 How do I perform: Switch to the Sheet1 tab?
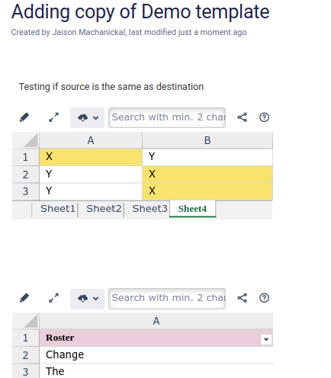tap(58, 209)
